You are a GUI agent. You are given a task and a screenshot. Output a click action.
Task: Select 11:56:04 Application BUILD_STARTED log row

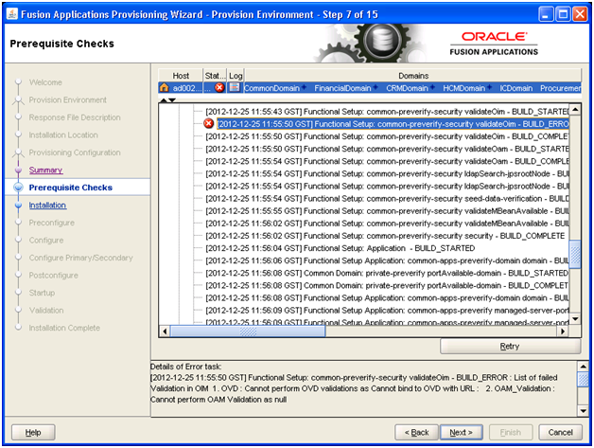click(340, 248)
